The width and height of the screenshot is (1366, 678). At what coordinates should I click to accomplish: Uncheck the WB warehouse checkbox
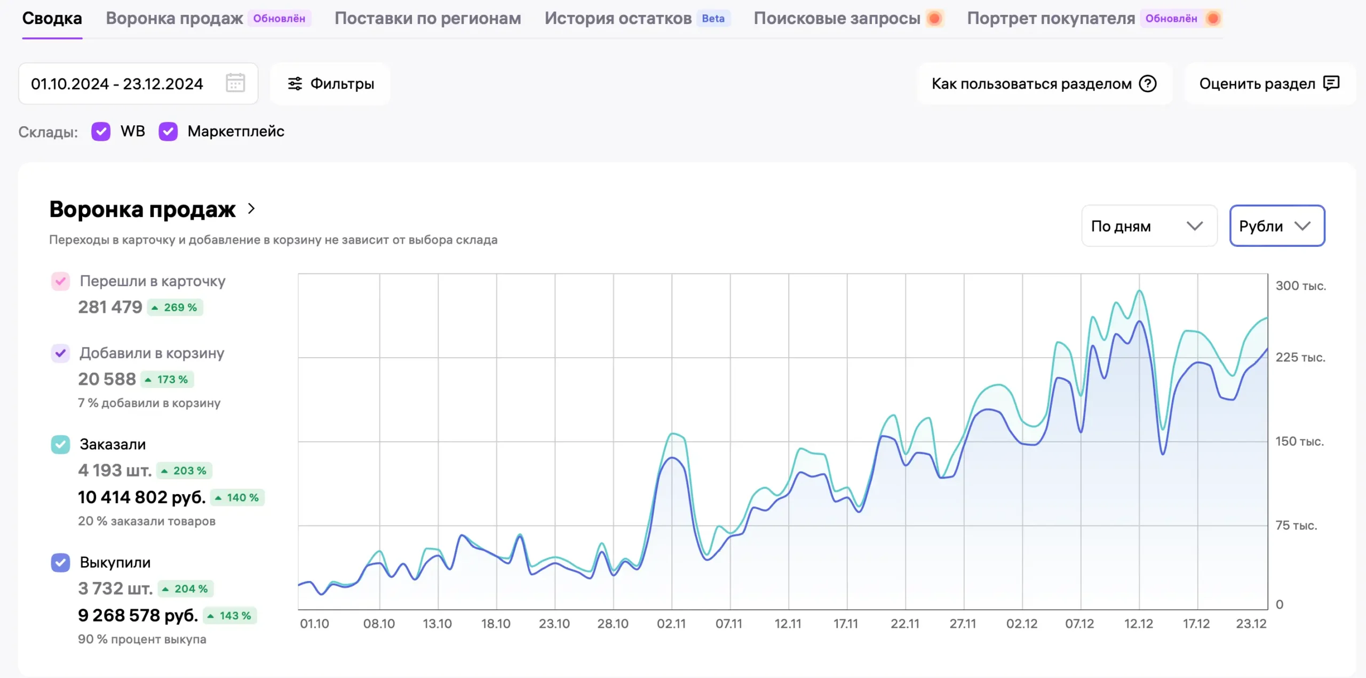100,131
